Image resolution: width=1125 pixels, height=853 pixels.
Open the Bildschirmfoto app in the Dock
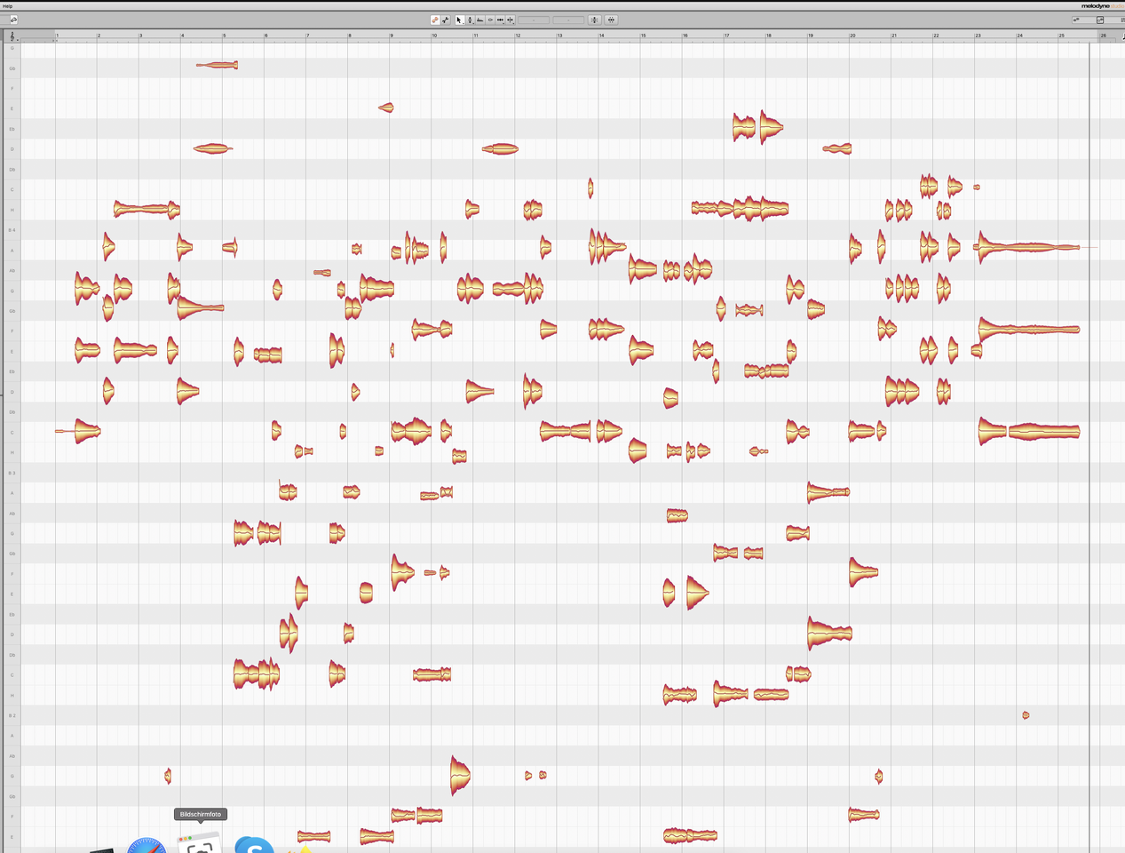[201, 844]
